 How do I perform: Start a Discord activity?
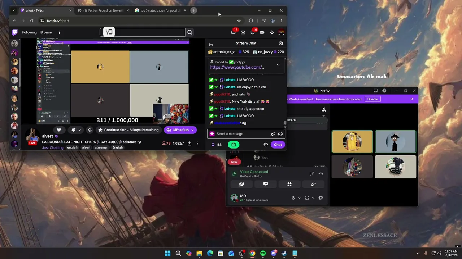[289, 184]
